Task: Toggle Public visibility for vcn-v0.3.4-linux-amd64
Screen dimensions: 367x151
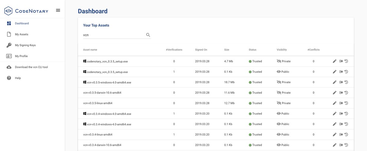Action: pos(279,134)
